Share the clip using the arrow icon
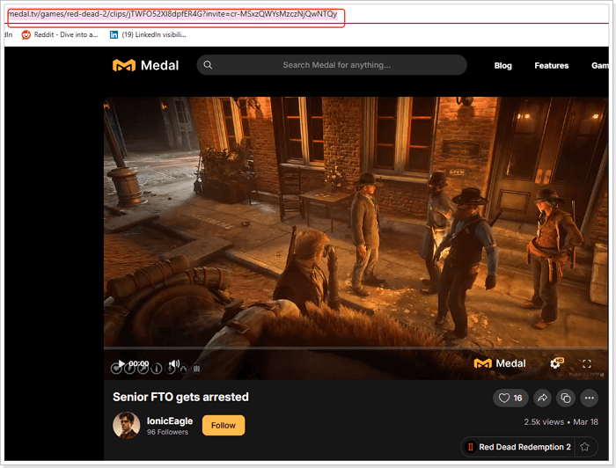This screenshot has width=616, height=468. pos(542,398)
